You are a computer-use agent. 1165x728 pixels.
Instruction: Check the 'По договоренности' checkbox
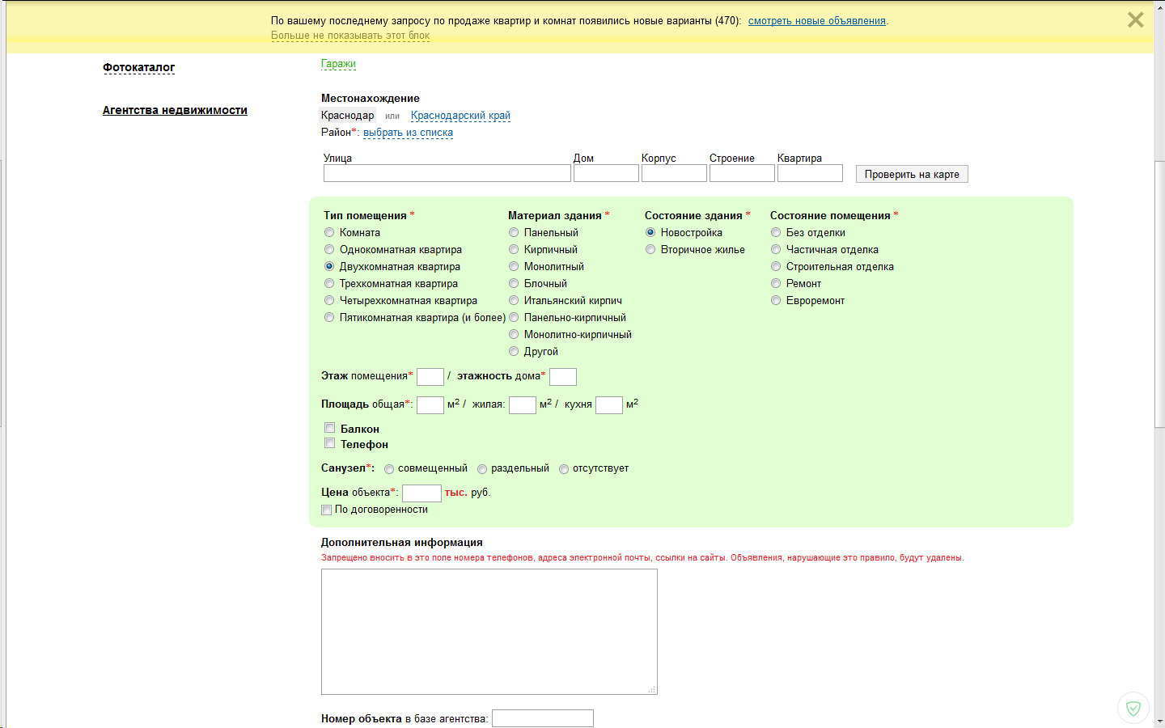click(326, 510)
